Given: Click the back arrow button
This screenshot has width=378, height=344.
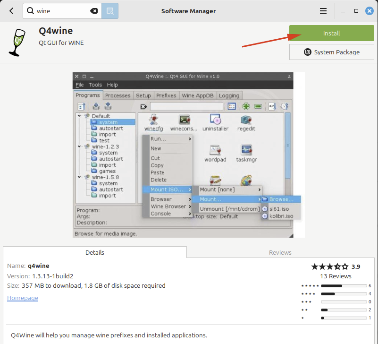Looking at the screenshot, I should [11, 11].
